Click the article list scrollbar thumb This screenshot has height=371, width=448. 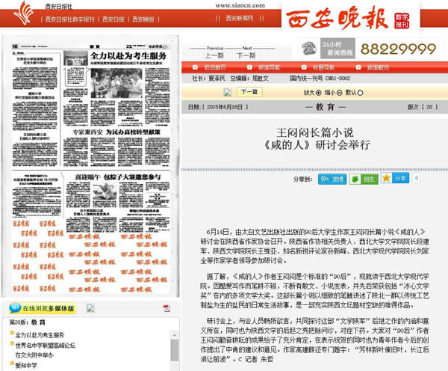point(175,350)
